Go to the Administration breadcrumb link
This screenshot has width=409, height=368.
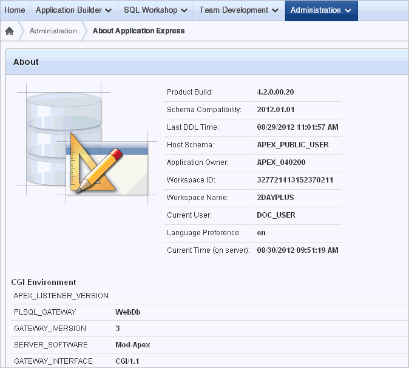click(53, 31)
